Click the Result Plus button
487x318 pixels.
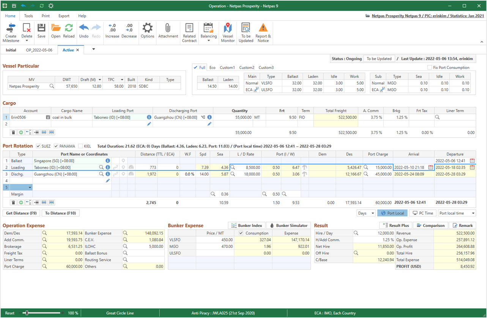pos(396,226)
